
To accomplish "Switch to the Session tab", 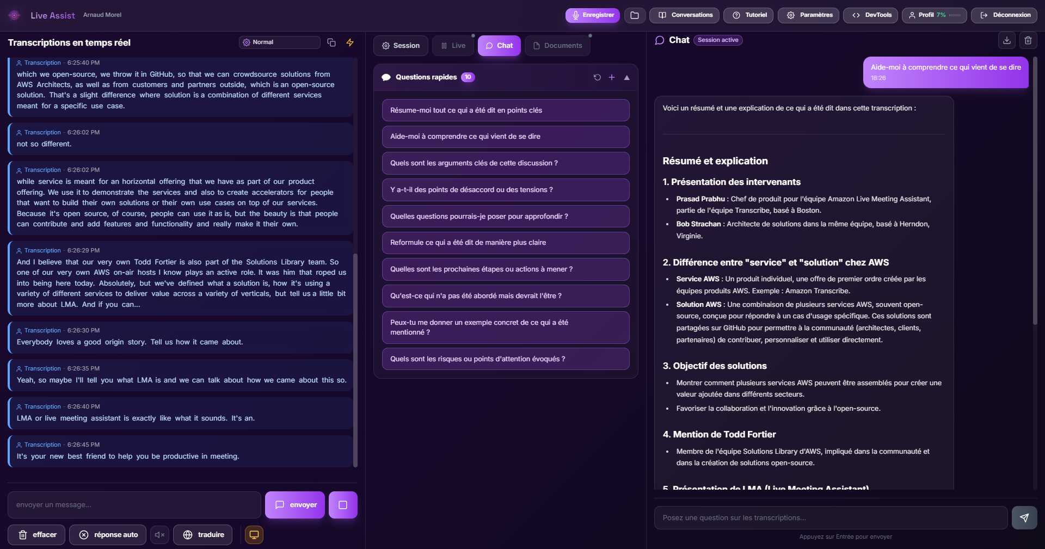I will pyautogui.click(x=401, y=46).
